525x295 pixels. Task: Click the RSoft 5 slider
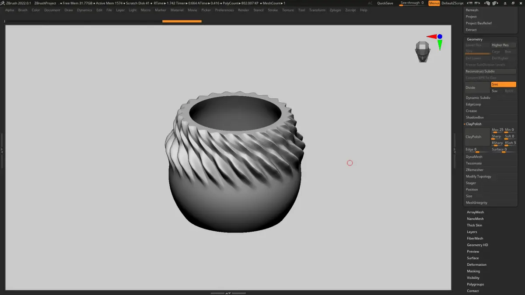510,143
